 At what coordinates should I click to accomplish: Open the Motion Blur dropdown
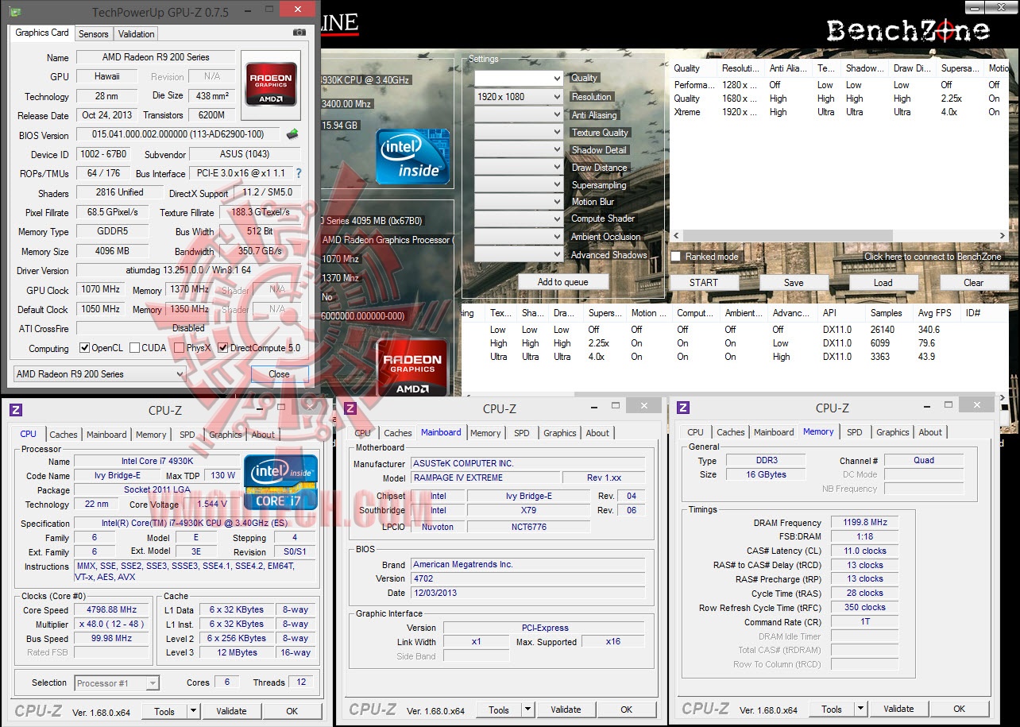pyautogui.click(x=519, y=202)
